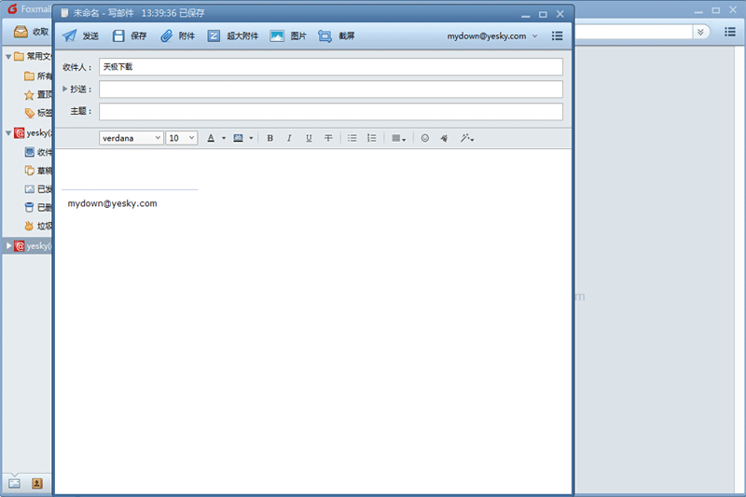The height and width of the screenshot is (497, 746).
Task: Toggle bold formatting
Action: [x=270, y=138]
